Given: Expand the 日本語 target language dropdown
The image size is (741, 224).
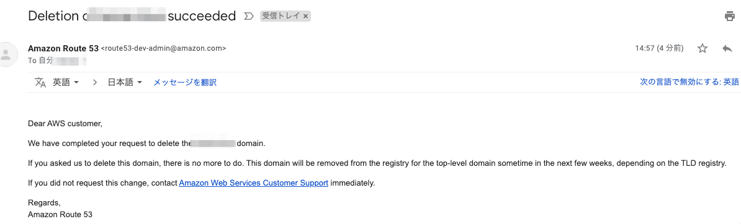Looking at the screenshot, I should [125, 82].
